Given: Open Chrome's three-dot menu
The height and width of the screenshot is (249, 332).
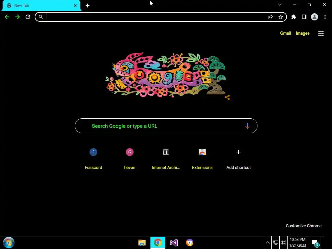Looking at the screenshot, I should (x=325, y=17).
